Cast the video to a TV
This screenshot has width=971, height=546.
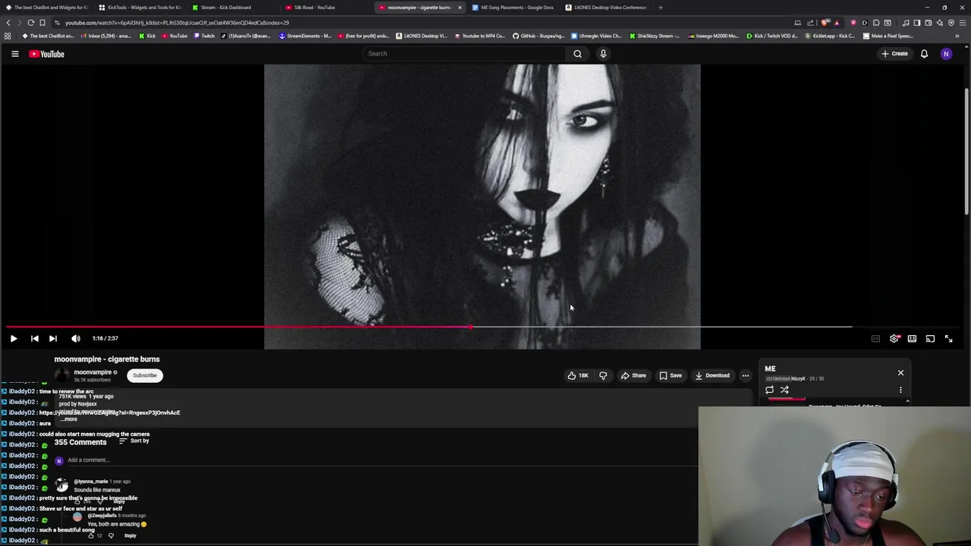[x=930, y=339]
